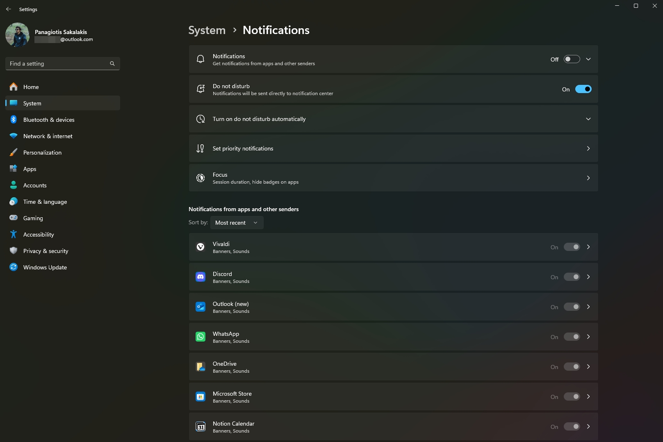Toggle Notion Calendar notifications switch
This screenshot has width=663, height=442.
coord(572,426)
